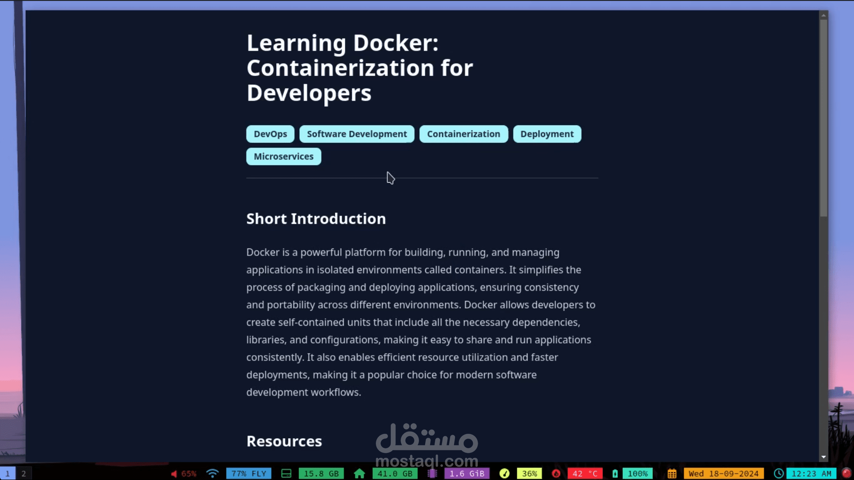Click the disk drive icon
Viewport: 854px width, 480px height.
click(x=286, y=474)
